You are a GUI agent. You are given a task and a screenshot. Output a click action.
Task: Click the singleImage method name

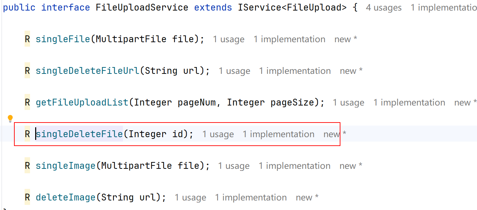point(66,166)
